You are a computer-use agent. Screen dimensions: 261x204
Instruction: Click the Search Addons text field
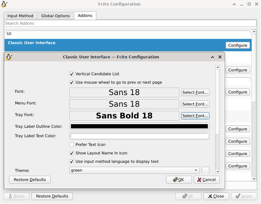[130, 23]
